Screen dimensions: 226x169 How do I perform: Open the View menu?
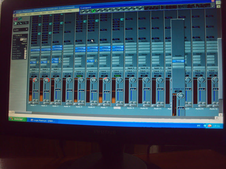(x=50, y=12)
